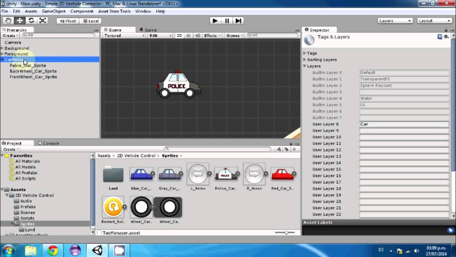456x257 pixels.
Task: Expand the Sorting Layers section
Action: point(305,60)
